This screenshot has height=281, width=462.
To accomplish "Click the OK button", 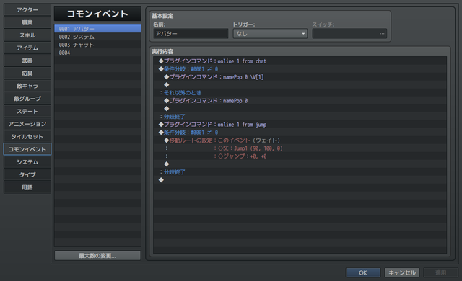I will tap(363, 273).
